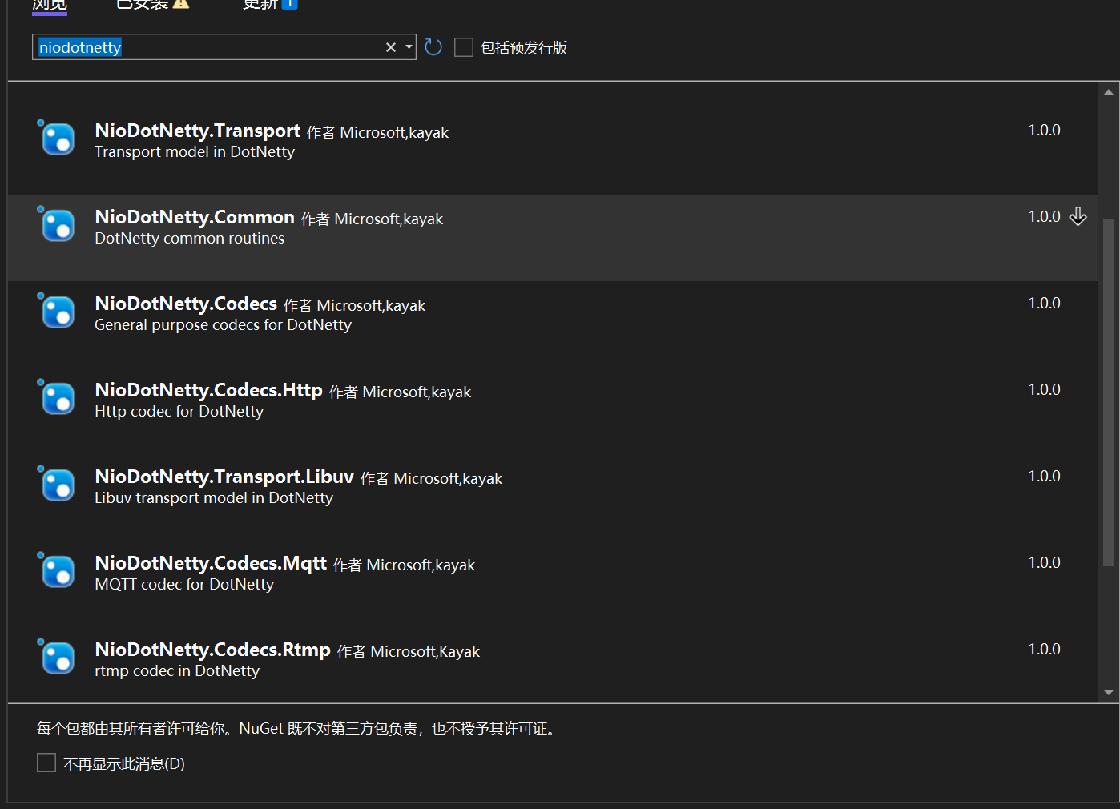Switch to the 已安装 tab
This screenshot has width=1120, height=809.
tap(152, 4)
